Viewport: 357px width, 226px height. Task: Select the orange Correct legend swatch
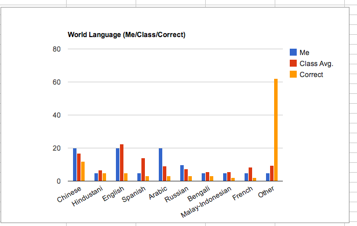pos(293,74)
